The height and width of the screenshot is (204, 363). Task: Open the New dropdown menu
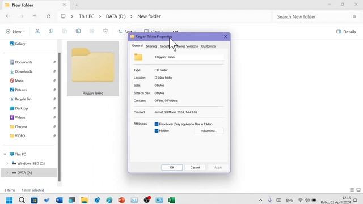[15, 32]
